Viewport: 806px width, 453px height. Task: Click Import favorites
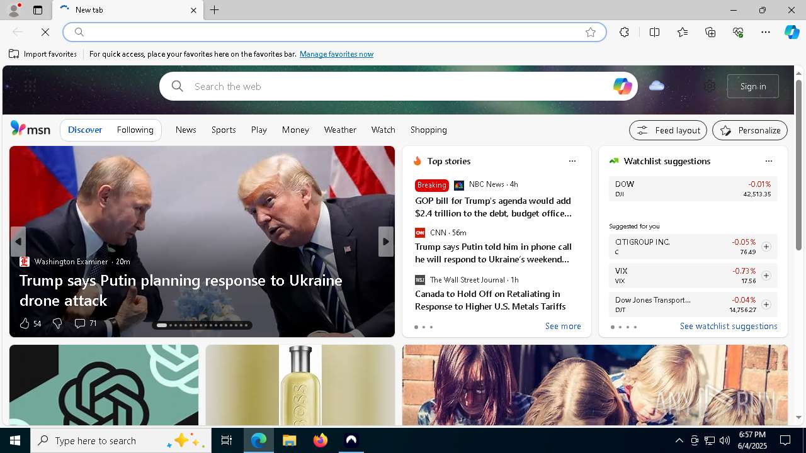(43, 54)
